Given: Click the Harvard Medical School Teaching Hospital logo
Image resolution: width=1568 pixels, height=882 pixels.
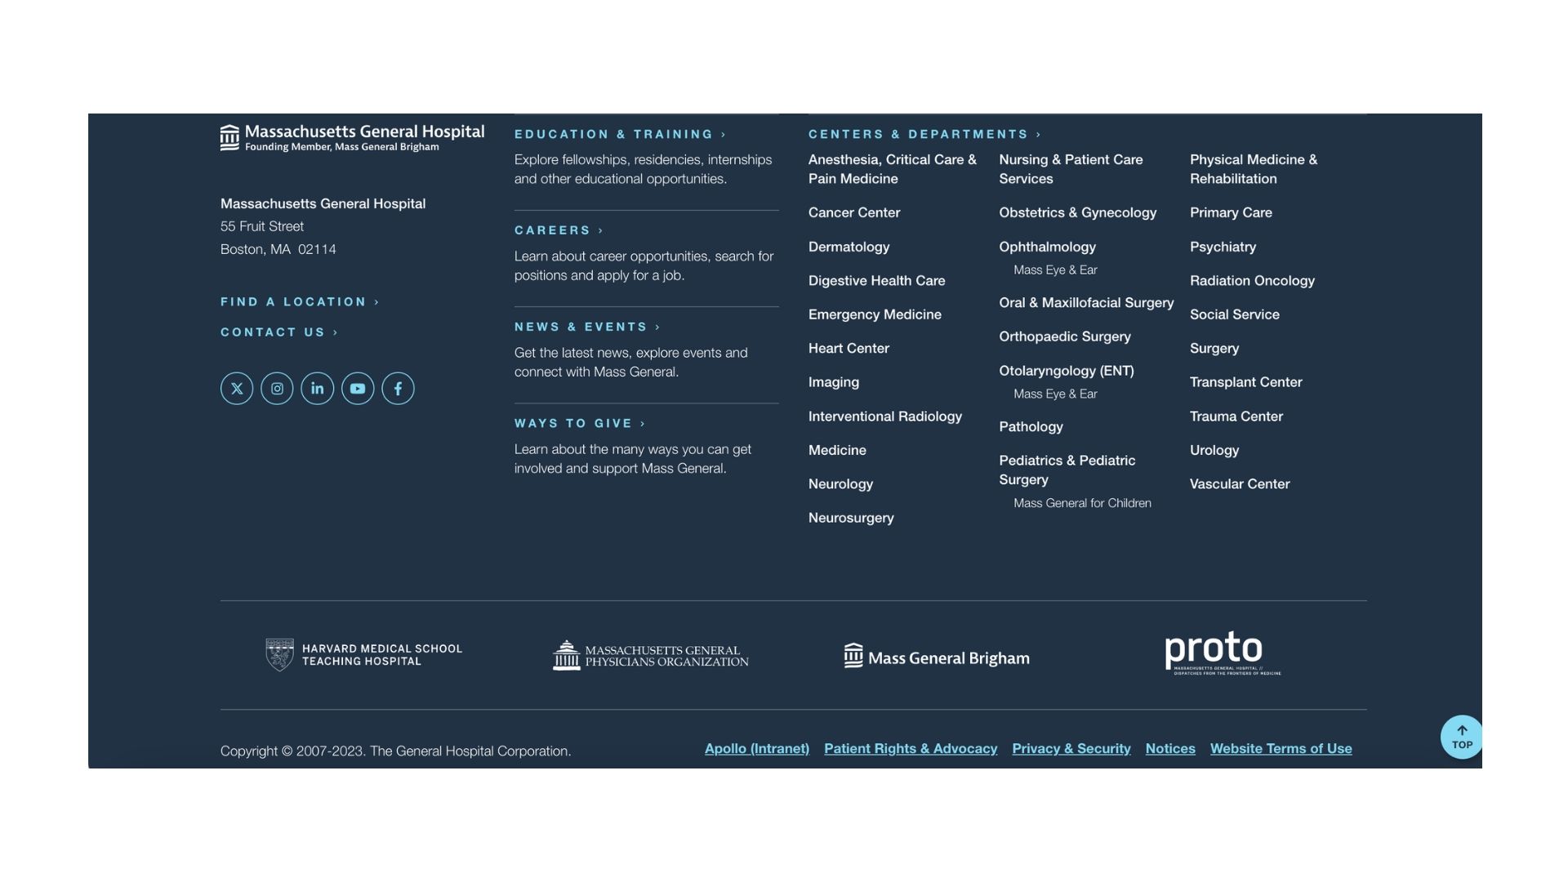Looking at the screenshot, I should pyautogui.click(x=363, y=653).
